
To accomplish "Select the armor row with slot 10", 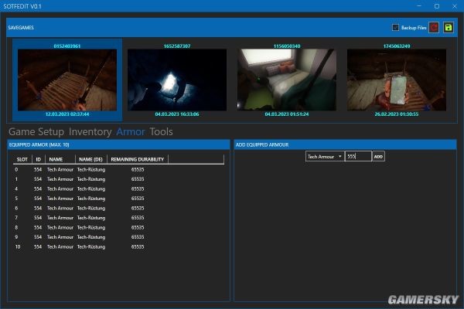I will point(118,246).
